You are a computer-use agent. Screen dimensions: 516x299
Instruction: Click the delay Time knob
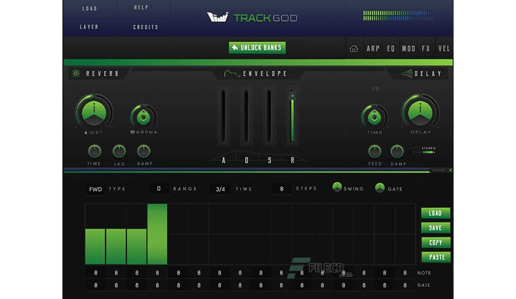pos(374,116)
